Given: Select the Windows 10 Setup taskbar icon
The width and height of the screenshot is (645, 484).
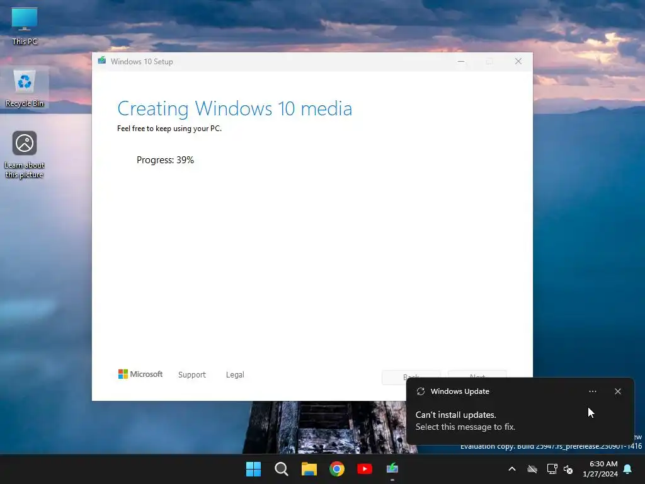Looking at the screenshot, I should click(x=392, y=469).
